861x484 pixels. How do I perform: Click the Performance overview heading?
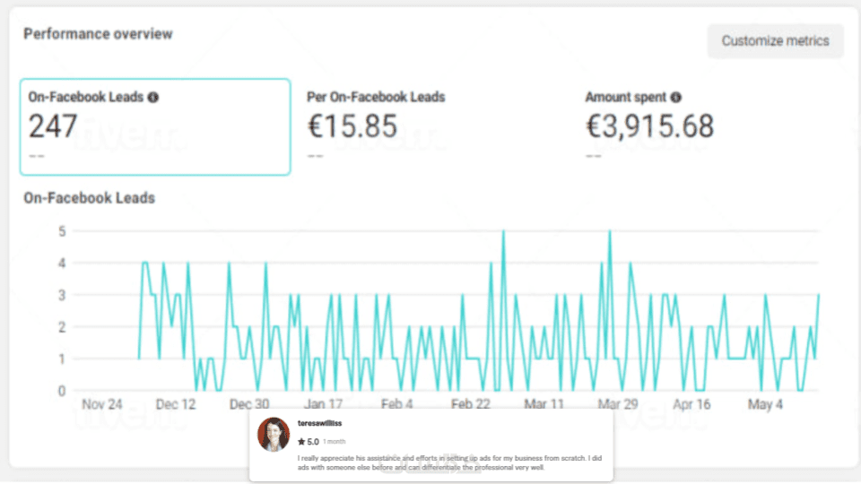pyautogui.click(x=98, y=34)
